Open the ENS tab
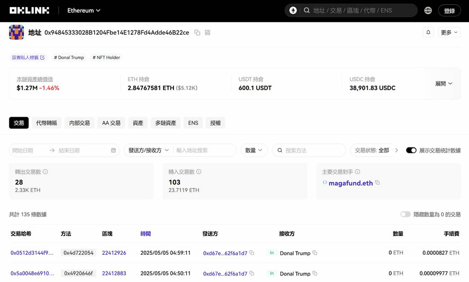This screenshot has height=282, width=469. (x=193, y=122)
